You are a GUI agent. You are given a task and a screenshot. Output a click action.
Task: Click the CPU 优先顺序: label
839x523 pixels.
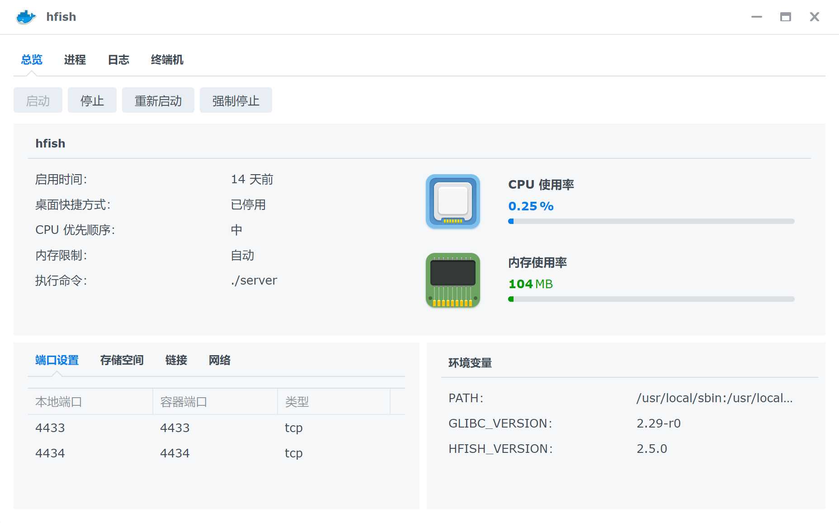75,230
